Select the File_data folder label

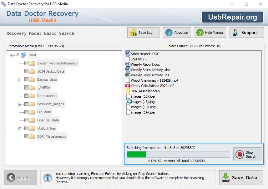pyautogui.click(x=44, y=112)
